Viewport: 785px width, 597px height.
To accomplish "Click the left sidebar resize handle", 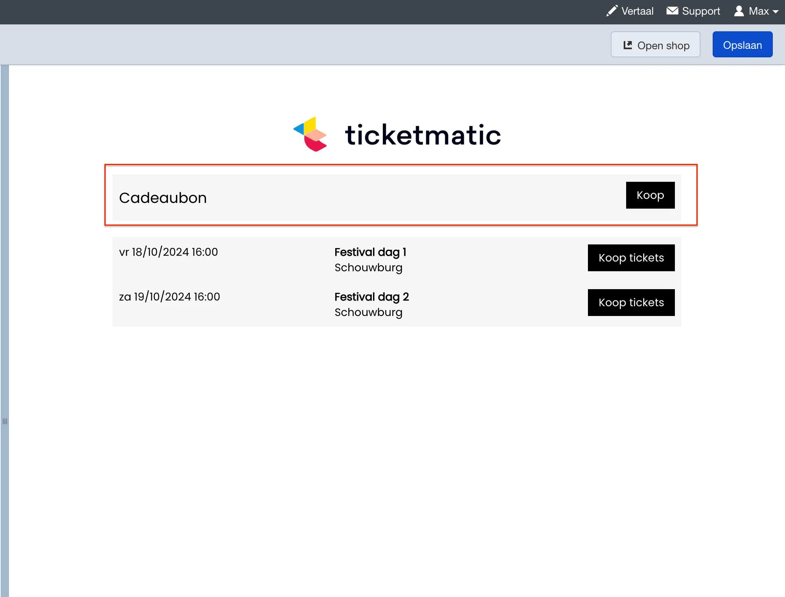I will [5, 421].
